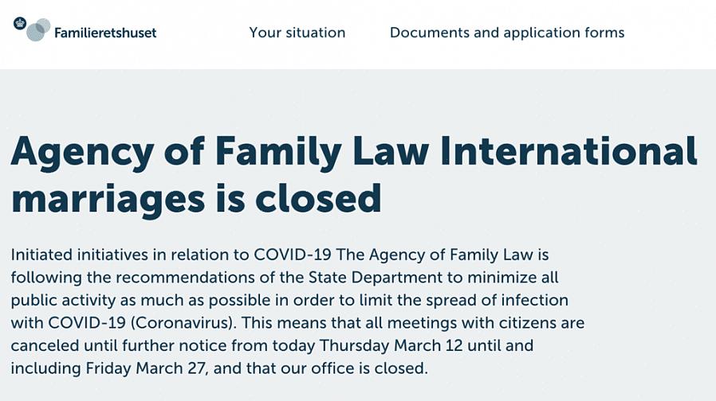Click the word closed in the large heading
716x401 pixels.
tap(317, 198)
